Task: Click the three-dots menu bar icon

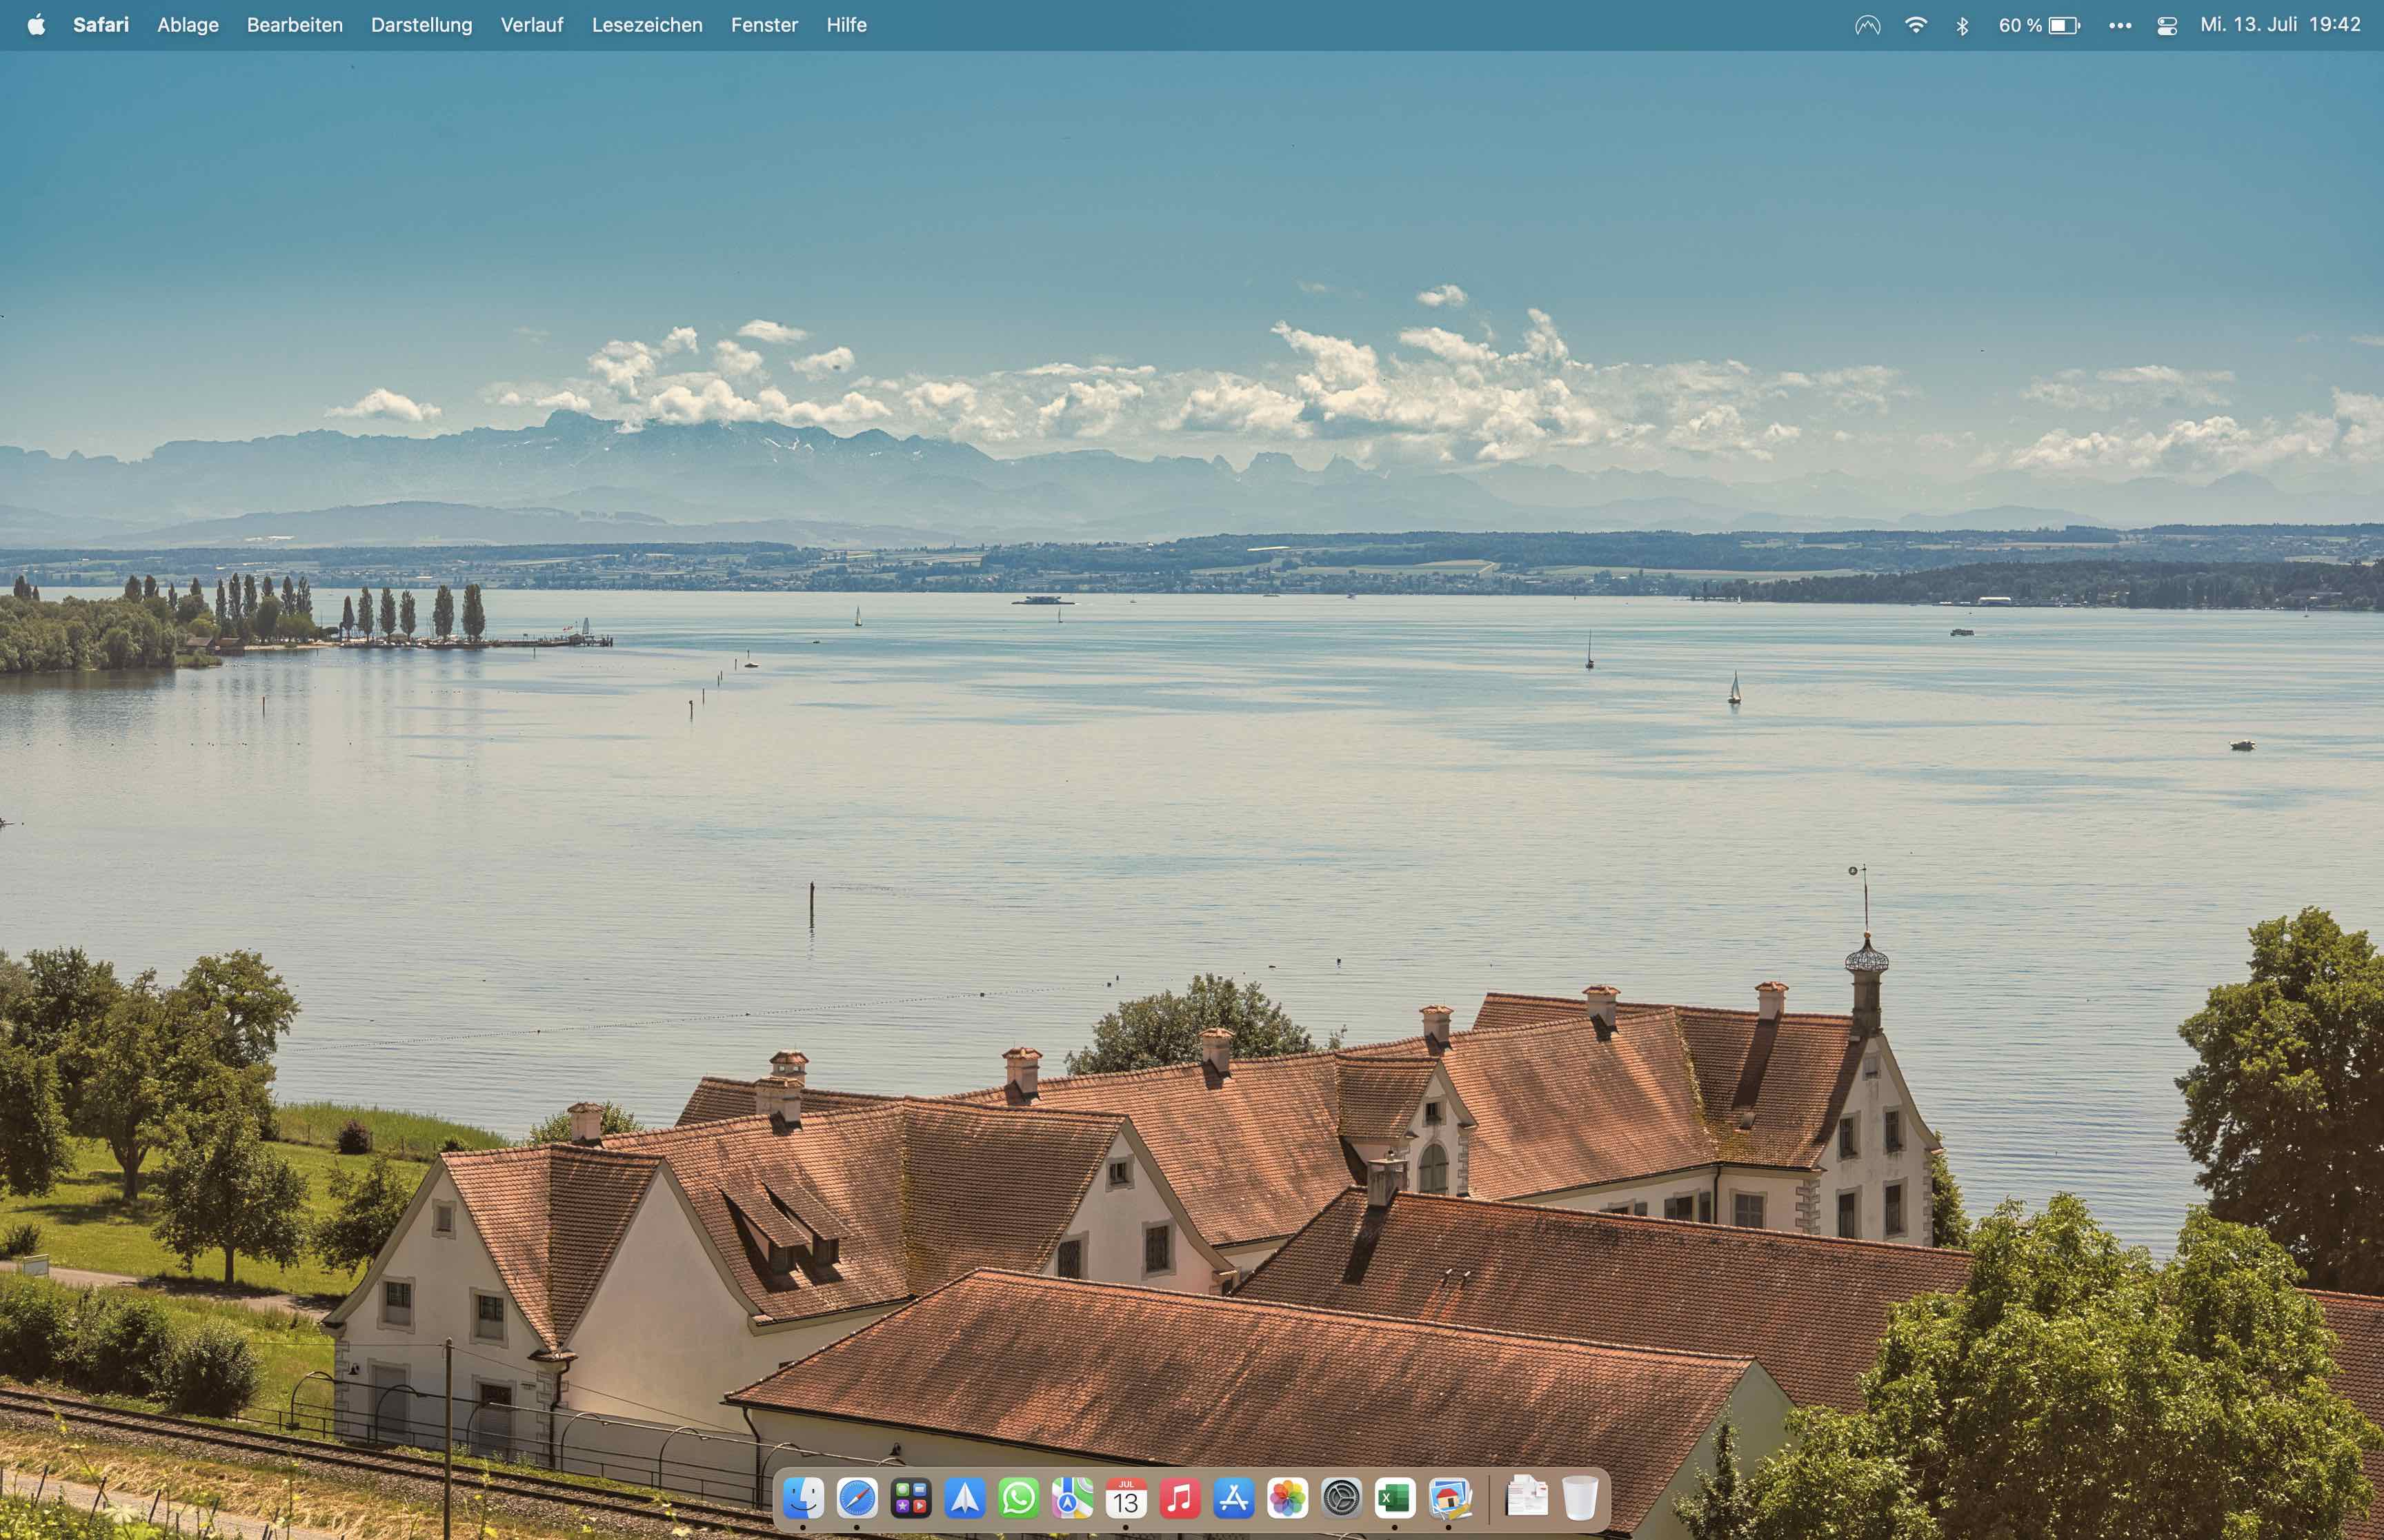Action: 2120,25
